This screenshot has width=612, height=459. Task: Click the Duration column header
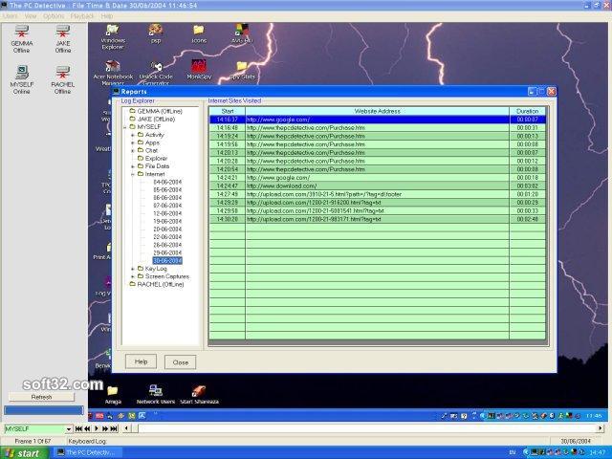tap(527, 111)
